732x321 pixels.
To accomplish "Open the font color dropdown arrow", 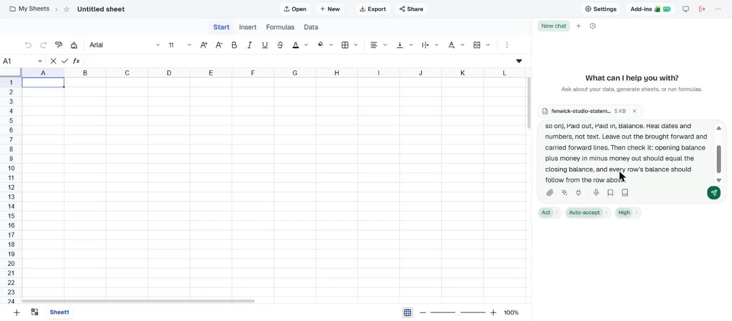I will (306, 45).
